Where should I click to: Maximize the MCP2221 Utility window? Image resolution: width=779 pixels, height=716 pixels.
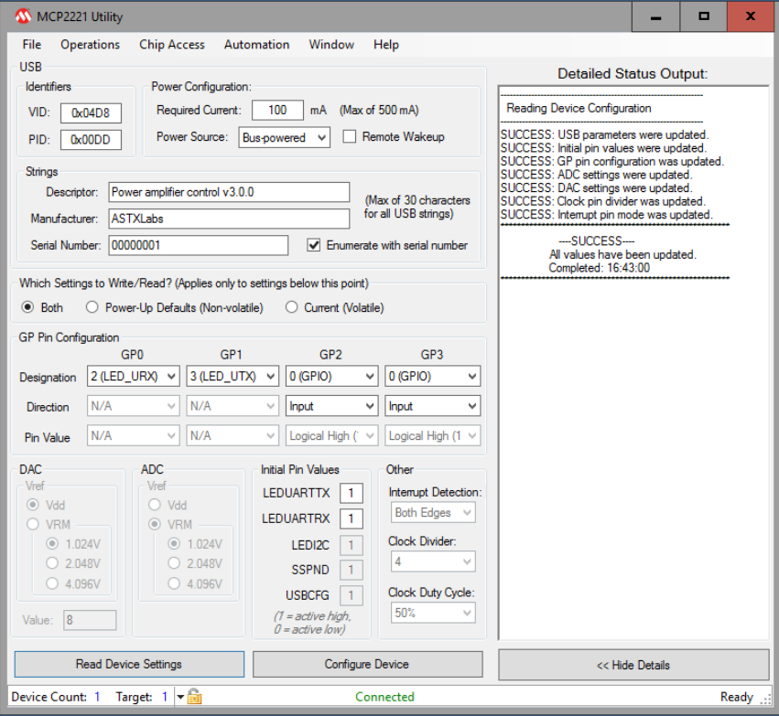pyautogui.click(x=704, y=16)
